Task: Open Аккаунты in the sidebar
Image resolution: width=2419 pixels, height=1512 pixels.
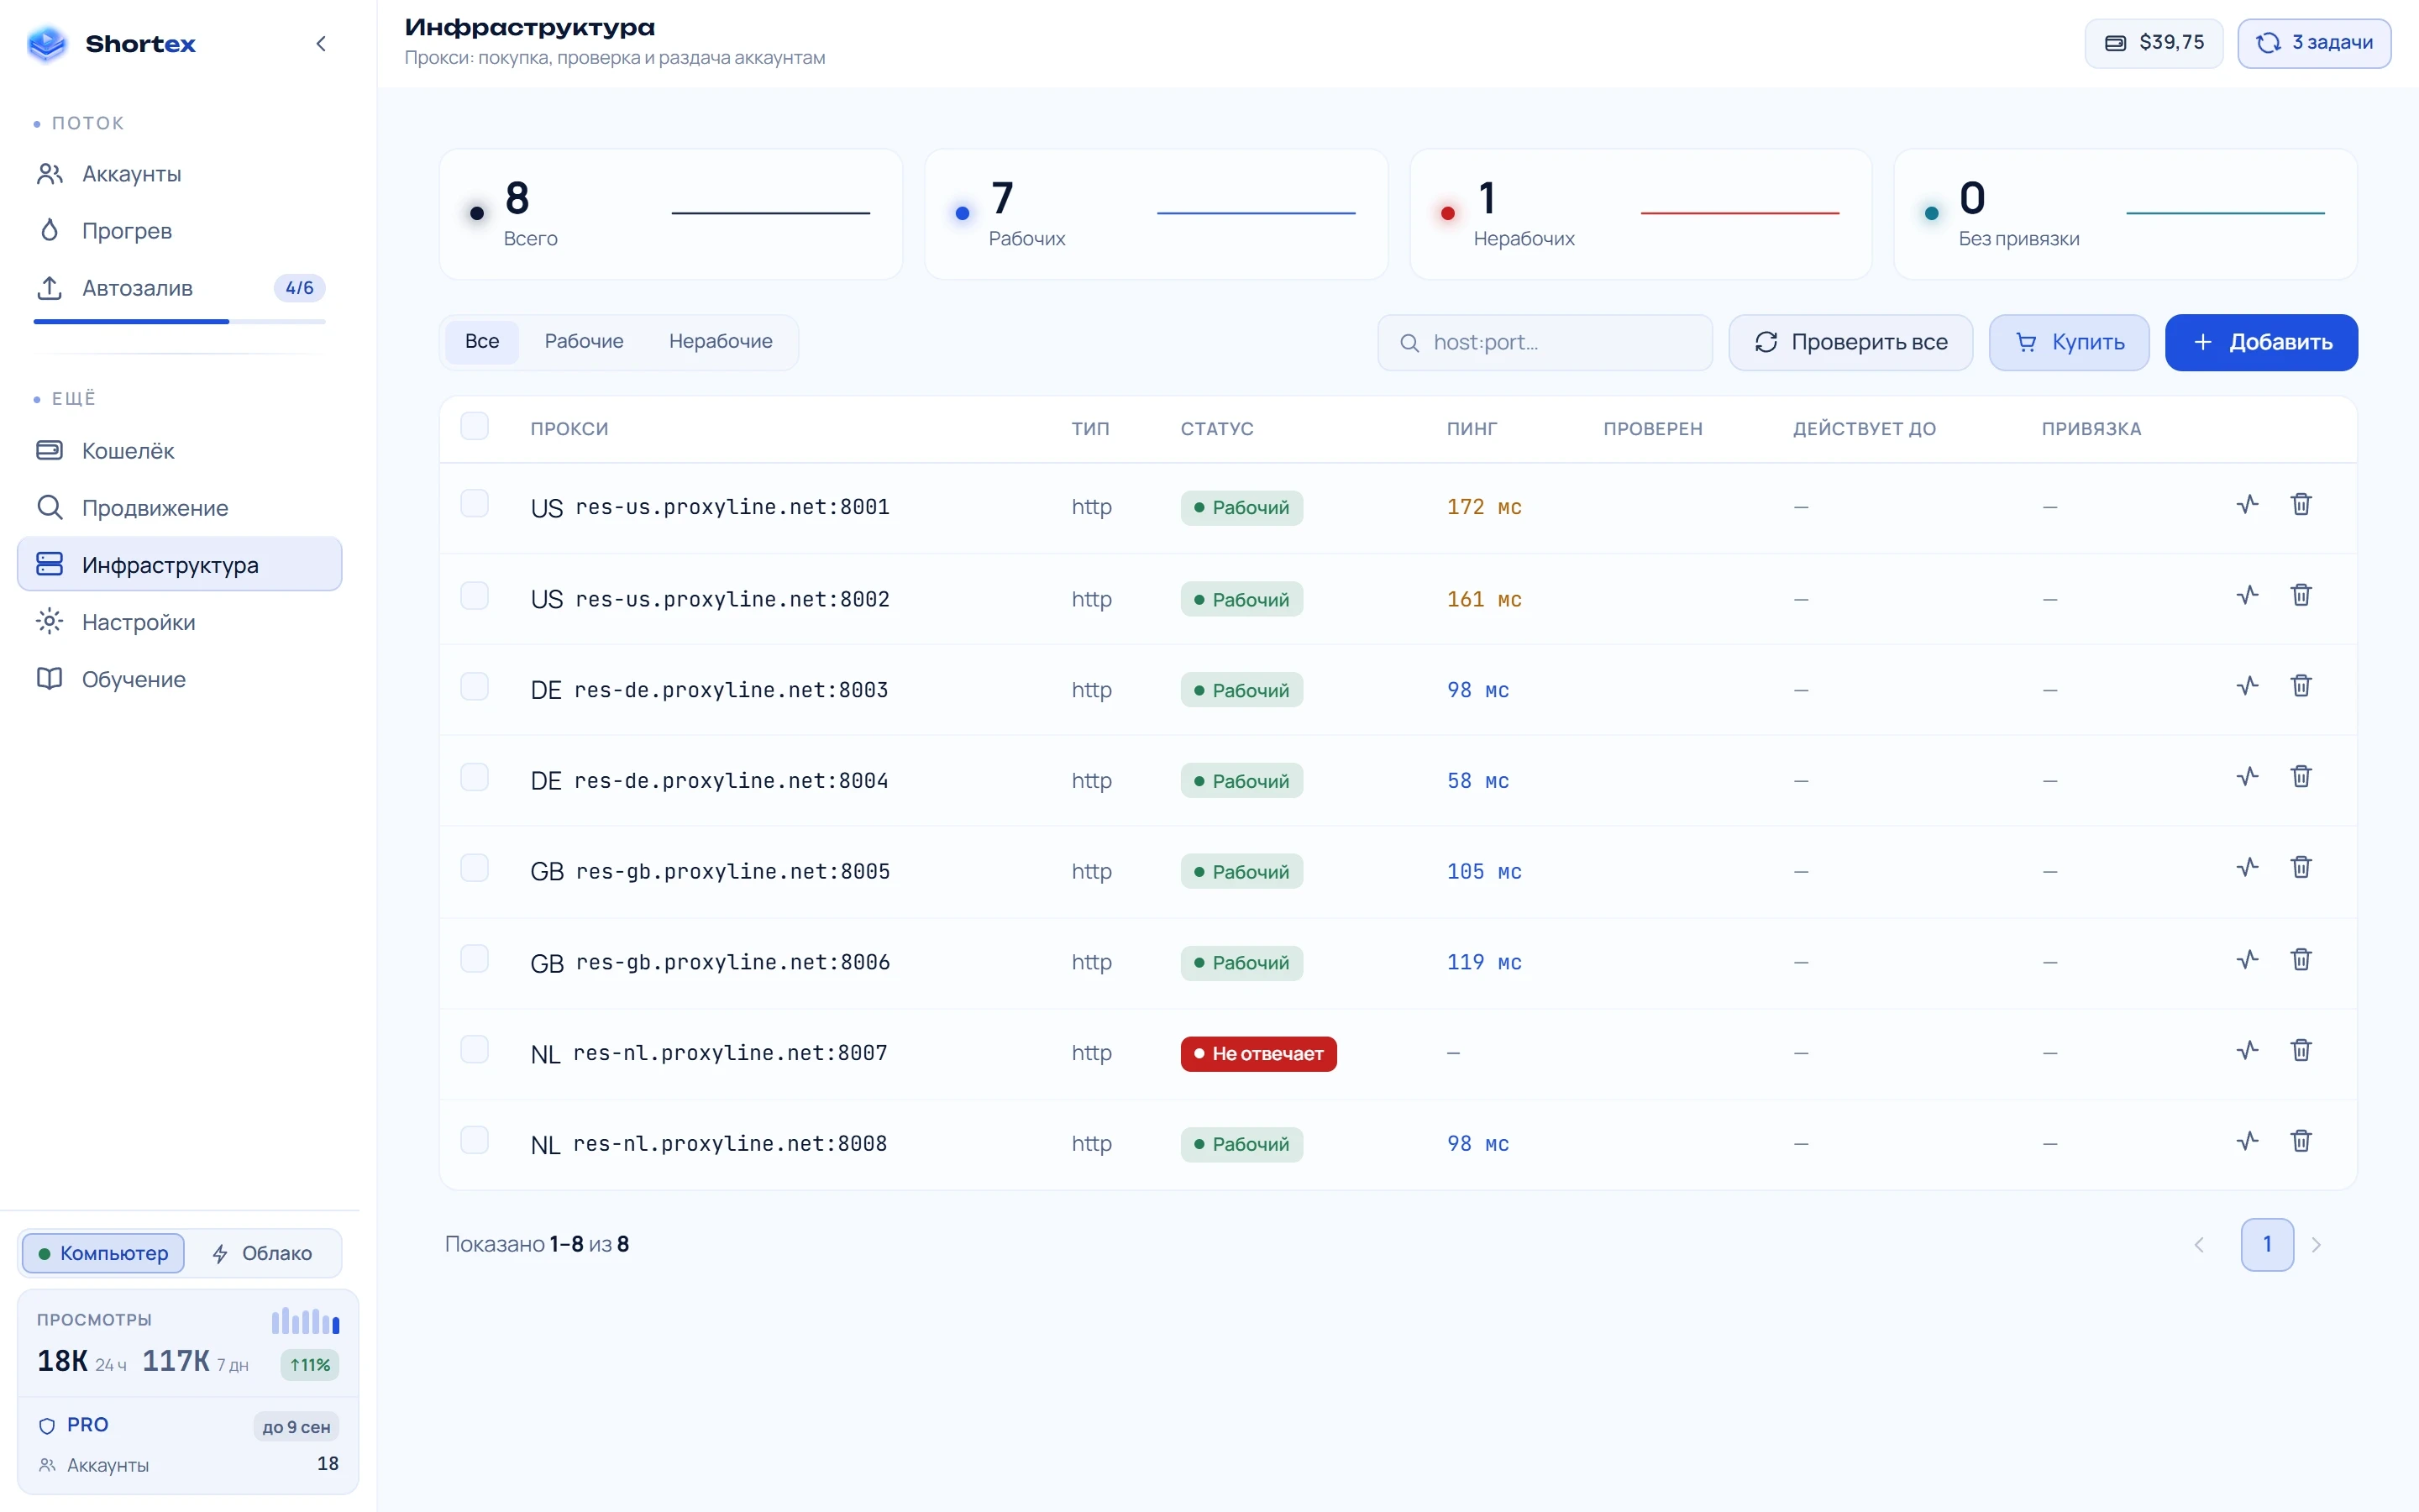Action: [180, 174]
